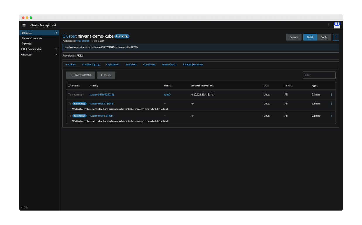Open the Provisioning Log tab
The image size is (362, 225).
(x=91, y=64)
